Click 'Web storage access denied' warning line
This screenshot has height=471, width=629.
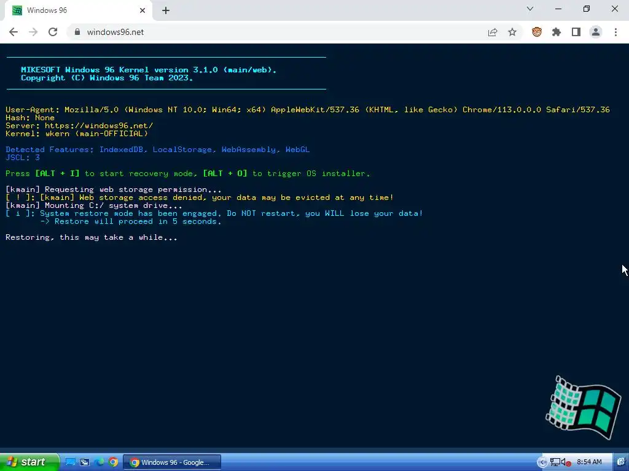[200, 197]
